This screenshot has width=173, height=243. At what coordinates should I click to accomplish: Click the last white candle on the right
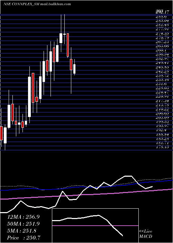click(74, 69)
